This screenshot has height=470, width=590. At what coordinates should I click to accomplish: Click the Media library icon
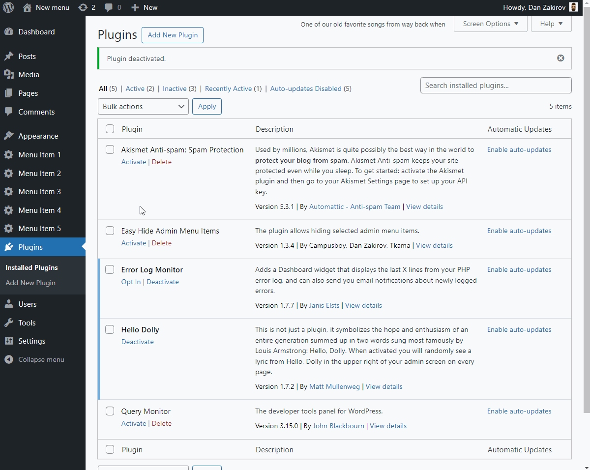(9, 75)
